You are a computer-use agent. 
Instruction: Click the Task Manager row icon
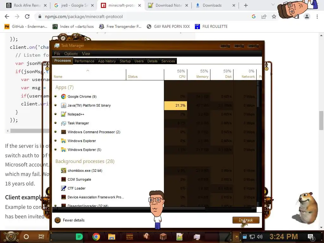(x=63, y=123)
